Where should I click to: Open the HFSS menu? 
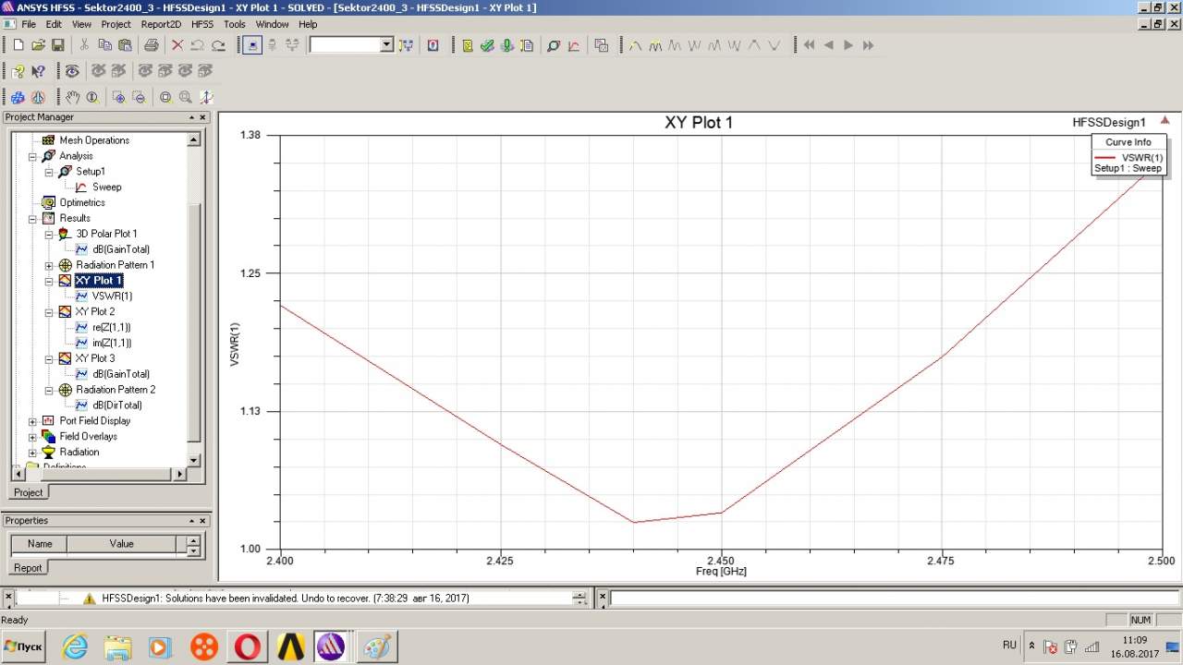201,24
